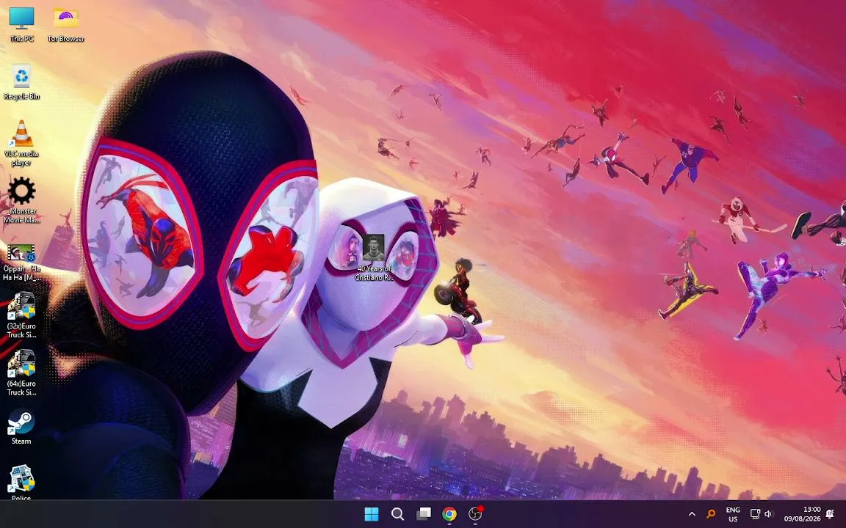The image size is (846, 528).
Task: Select the (64x)Euro Truck Si... shortcut
Action: pyautogui.click(x=21, y=373)
